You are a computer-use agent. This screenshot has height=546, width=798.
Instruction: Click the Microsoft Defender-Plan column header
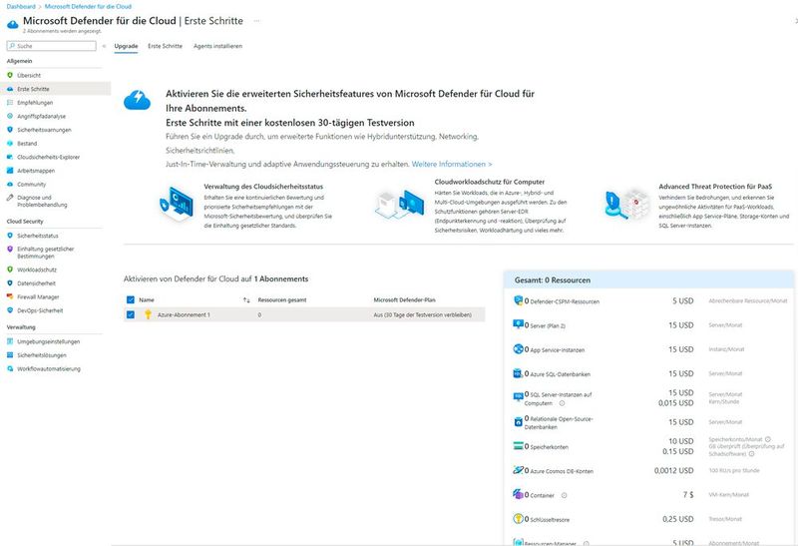[404, 300]
